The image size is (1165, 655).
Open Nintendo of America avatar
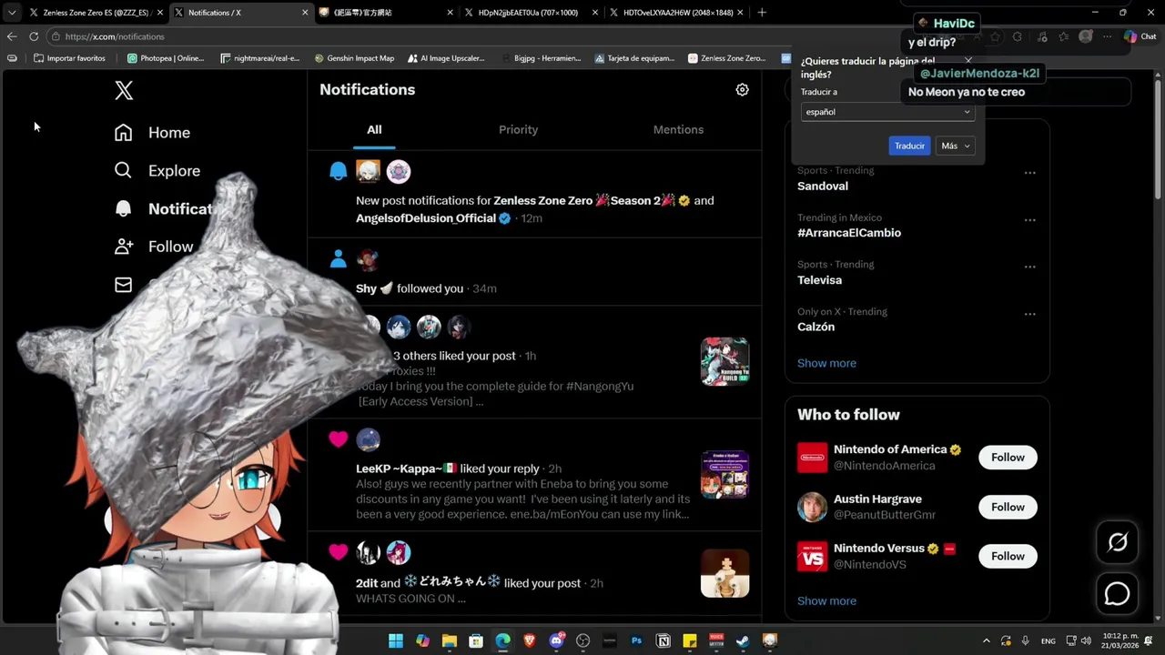(x=812, y=458)
